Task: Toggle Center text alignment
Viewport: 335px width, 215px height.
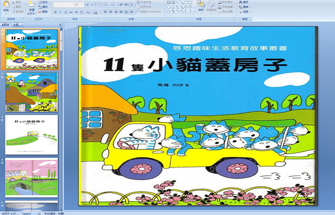Action: click(x=111, y=12)
